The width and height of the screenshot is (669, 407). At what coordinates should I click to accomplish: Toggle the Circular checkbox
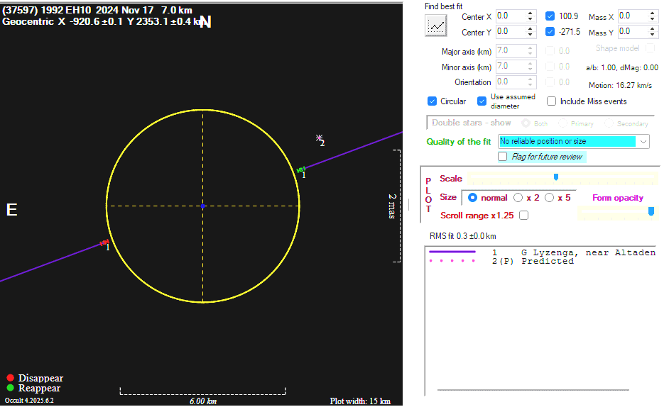point(432,101)
